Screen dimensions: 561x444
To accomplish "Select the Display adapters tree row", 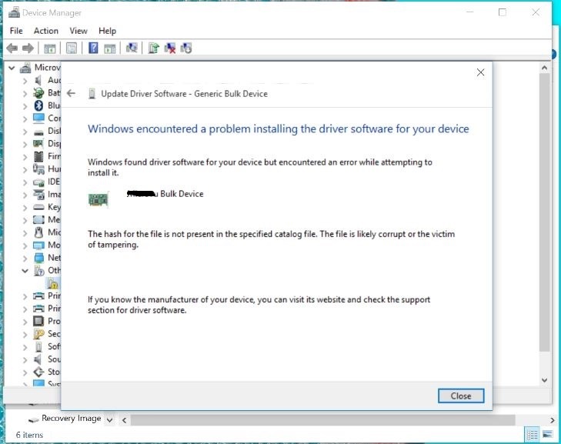I will 47,143.
